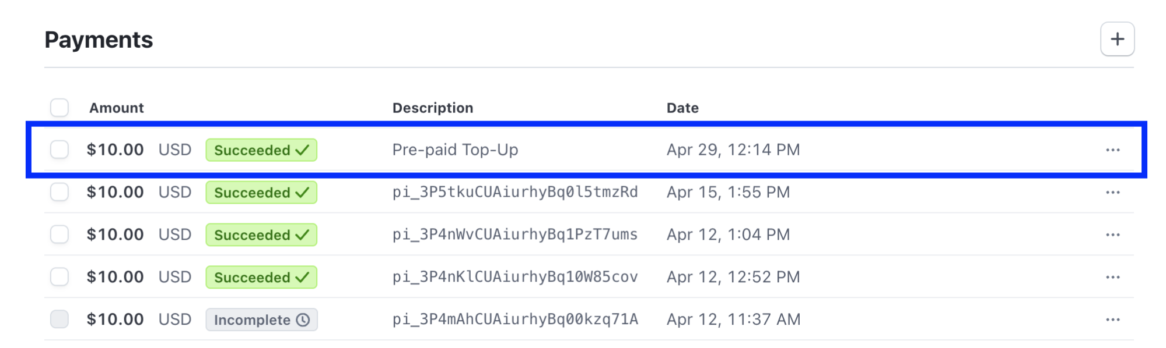1166x348 pixels.
Task: Open the actions menu for payment pi_3P4nWvCUAiurhyBq1PzT7ums
Action: coord(1113,235)
